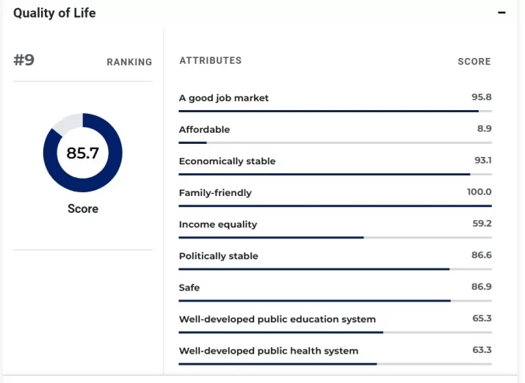This screenshot has height=383, width=525.
Task: Click the Quality of Life heading
Action: (x=54, y=13)
